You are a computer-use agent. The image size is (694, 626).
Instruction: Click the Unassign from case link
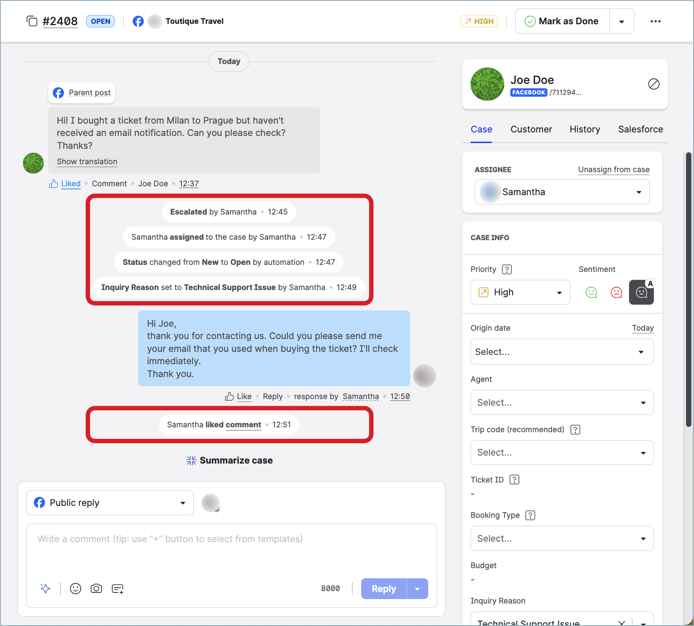click(614, 170)
